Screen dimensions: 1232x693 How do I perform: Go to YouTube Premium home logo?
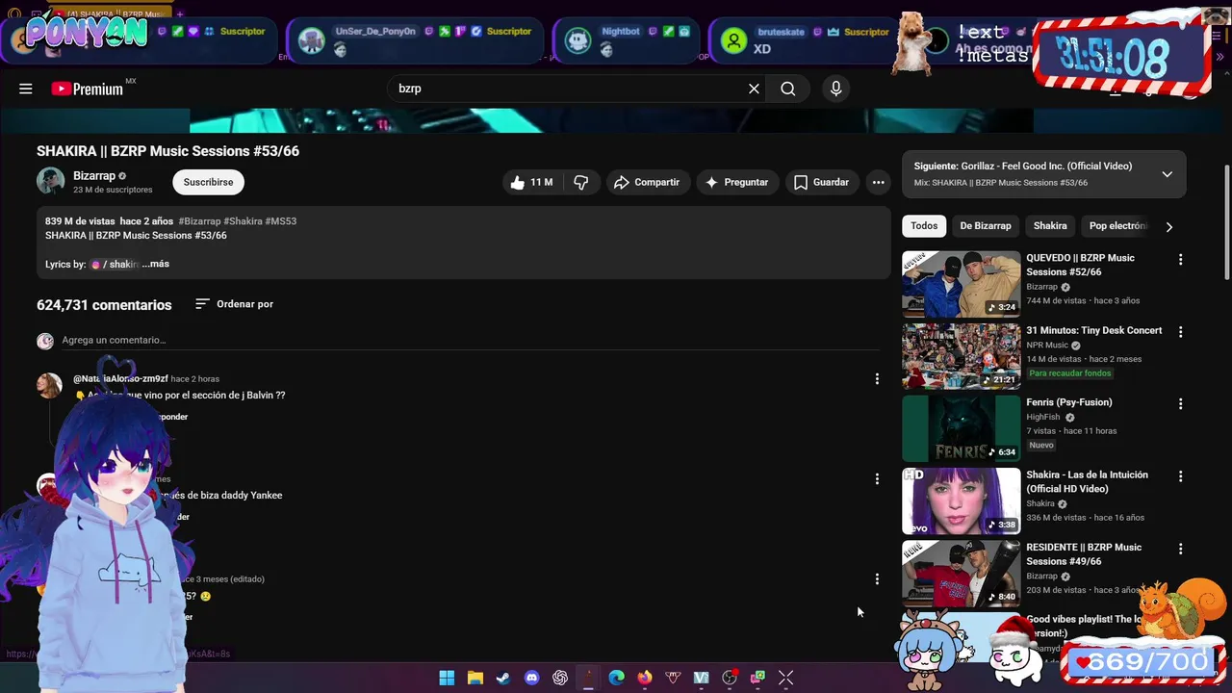pos(87,89)
